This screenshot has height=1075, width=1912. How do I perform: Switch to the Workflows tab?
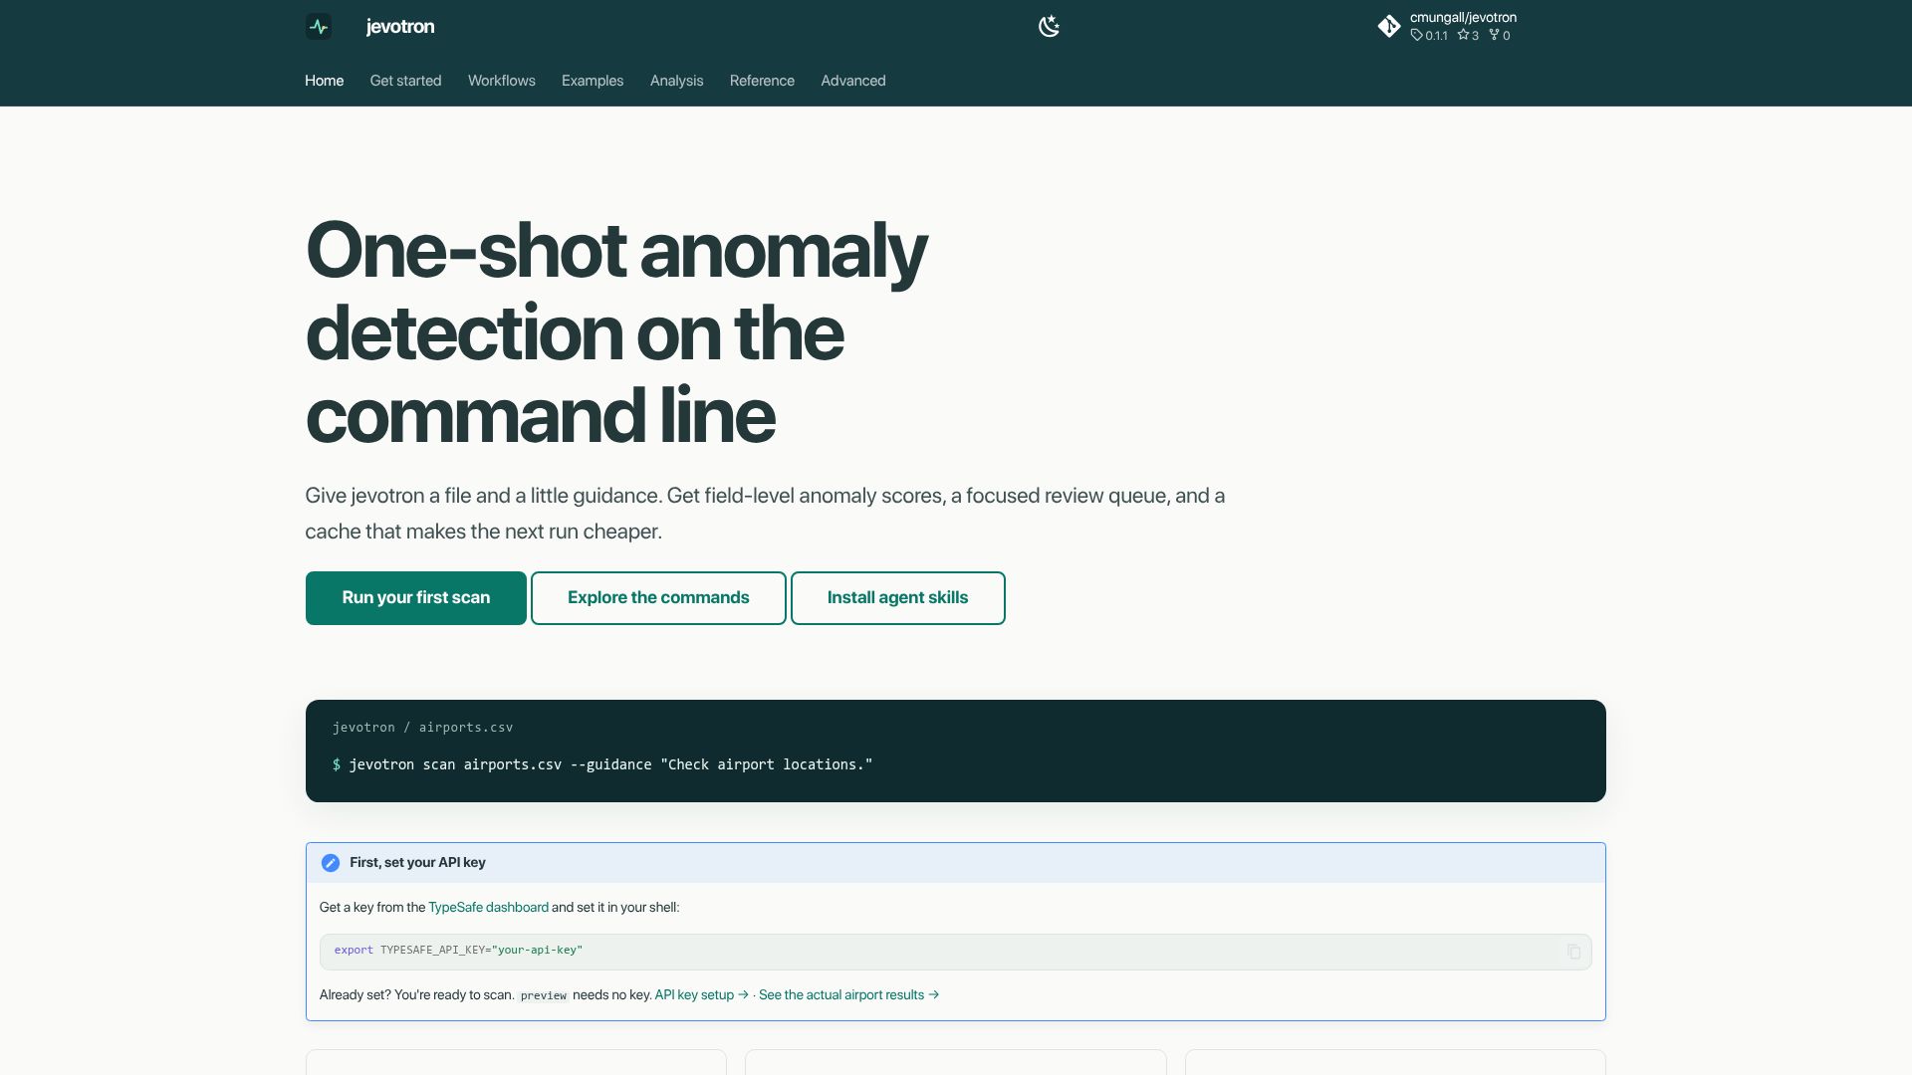502,81
